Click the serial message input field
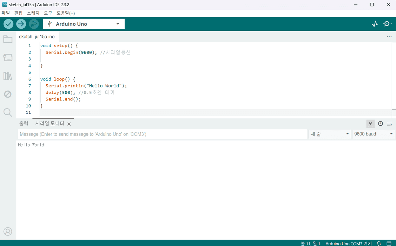Image resolution: width=396 pixels, height=246 pixels. 162,134
